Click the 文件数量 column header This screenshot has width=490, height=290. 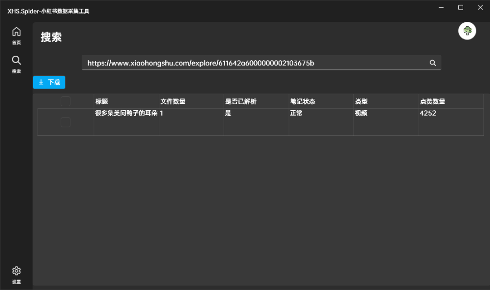[x=191, y=101]
